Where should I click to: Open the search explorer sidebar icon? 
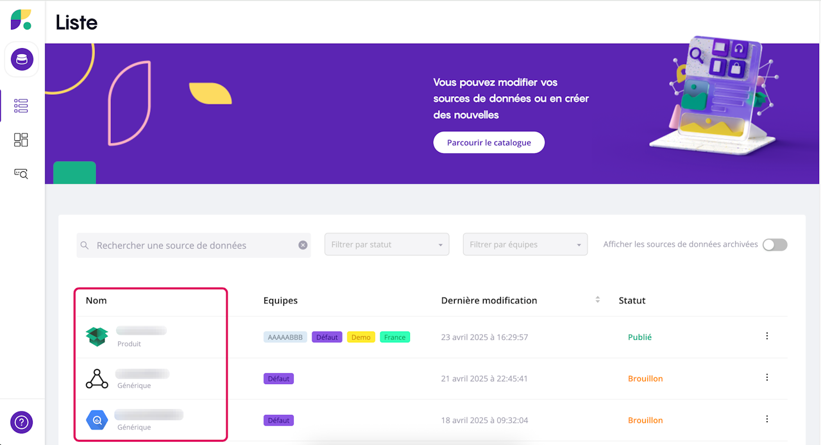(x=21, y=173)
